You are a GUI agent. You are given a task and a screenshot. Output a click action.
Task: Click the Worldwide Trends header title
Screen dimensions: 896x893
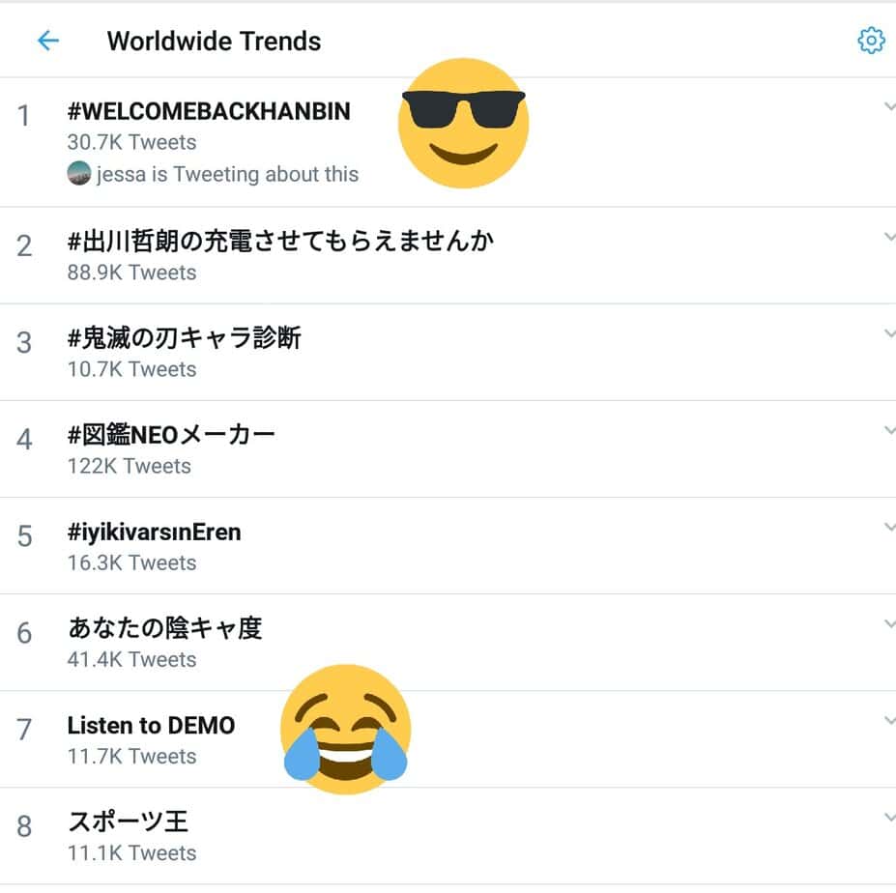pos(214,41)
